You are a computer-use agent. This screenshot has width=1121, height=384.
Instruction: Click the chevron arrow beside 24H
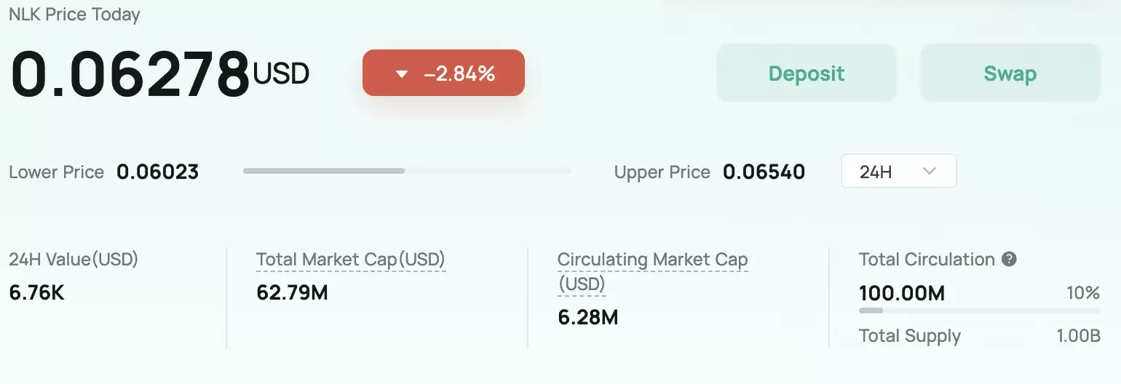[929, 172]
